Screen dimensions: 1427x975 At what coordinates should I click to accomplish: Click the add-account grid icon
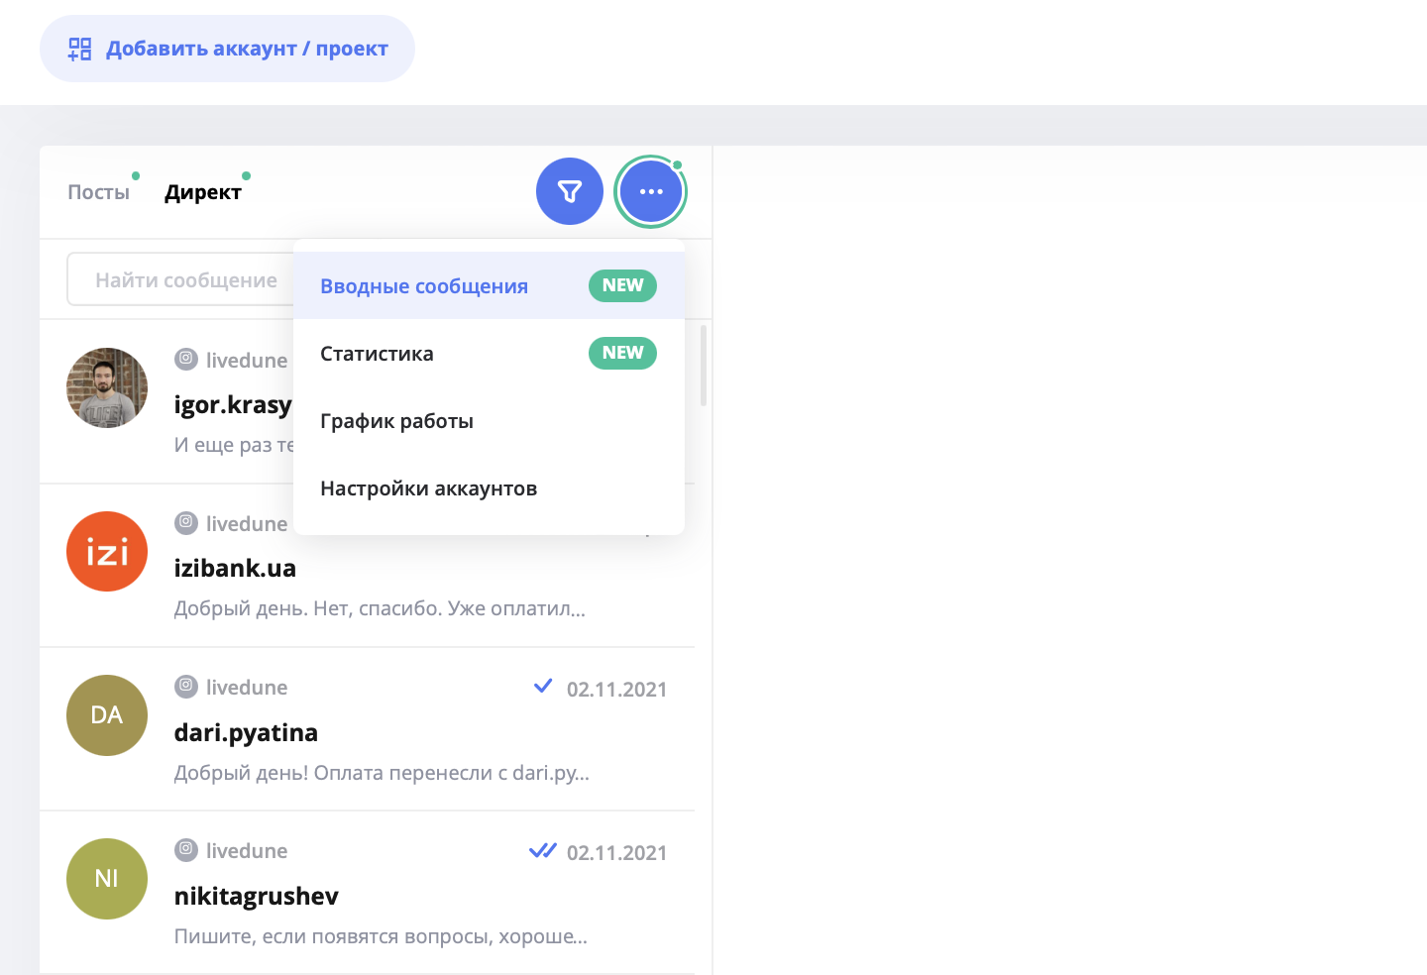[x=80, y=49]
